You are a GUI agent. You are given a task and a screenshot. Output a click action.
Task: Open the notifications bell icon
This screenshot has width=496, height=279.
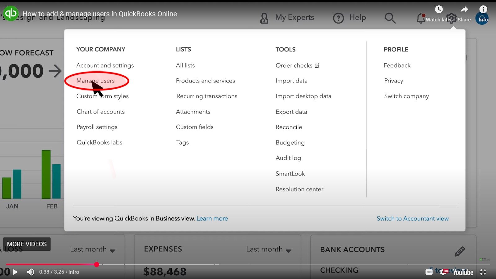pyautogui.click(x=420, y=18)
